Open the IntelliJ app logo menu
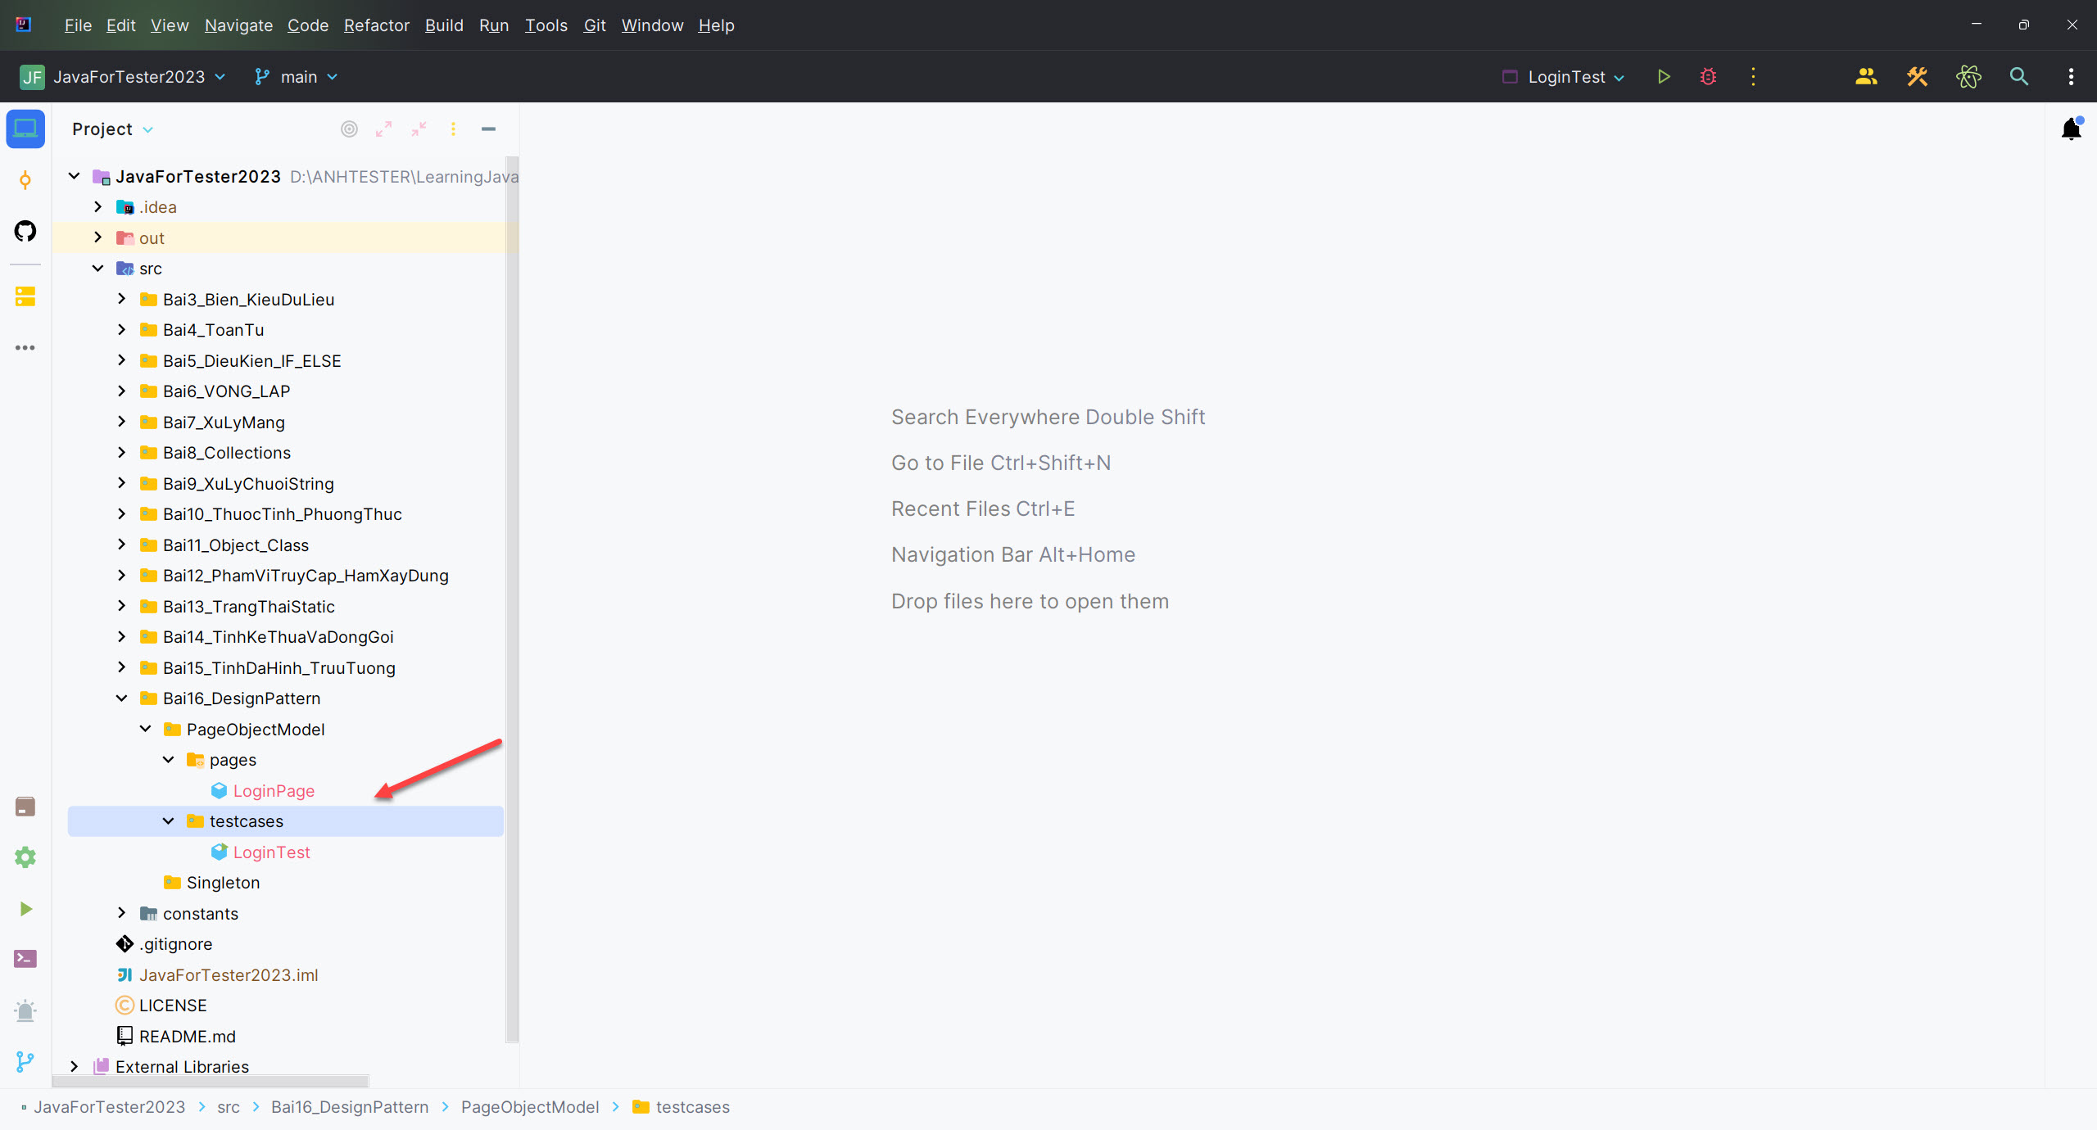 pos(24,25)
